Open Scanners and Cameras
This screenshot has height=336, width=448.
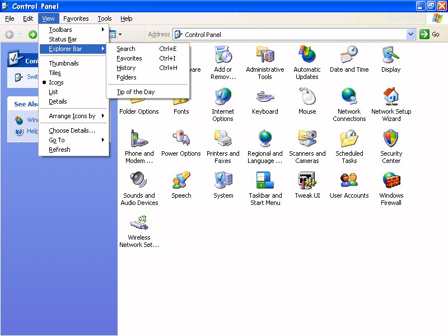tap(307, 147)
